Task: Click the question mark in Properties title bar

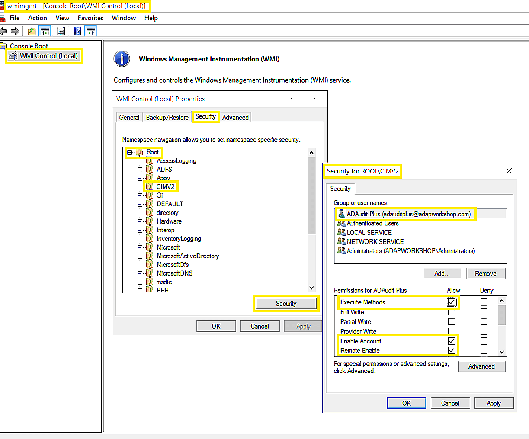Action: click(x=291, y=99)
